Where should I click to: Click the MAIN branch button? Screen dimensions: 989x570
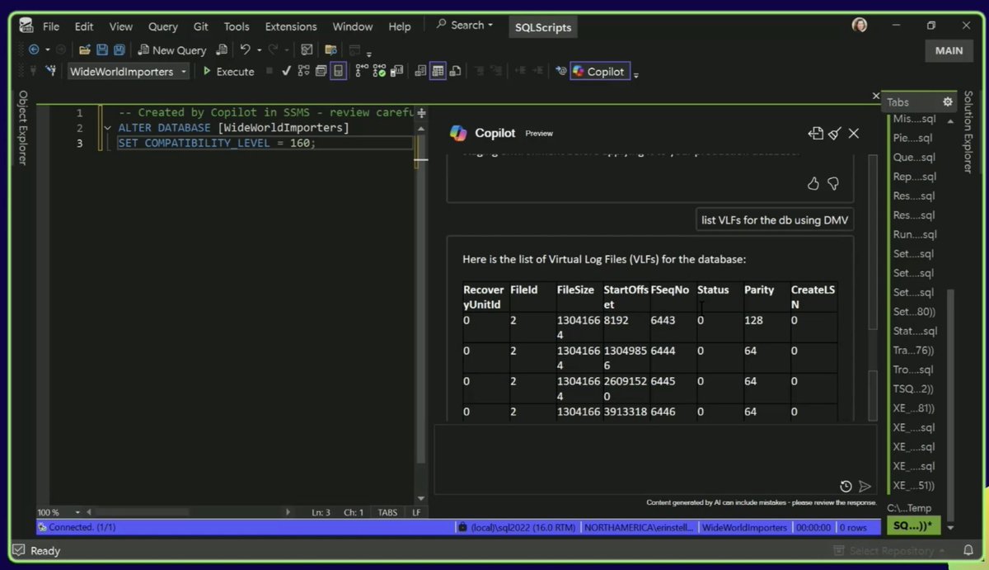pyautogui.click(x=949, y=50)
